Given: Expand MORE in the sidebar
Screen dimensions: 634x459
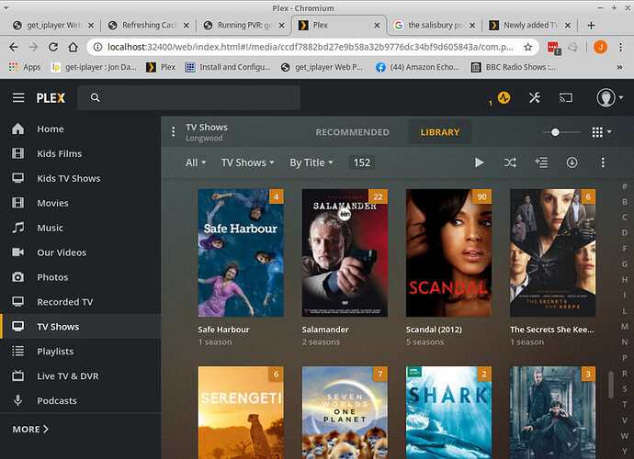Looking at the screenshot, I should (30, 429).
